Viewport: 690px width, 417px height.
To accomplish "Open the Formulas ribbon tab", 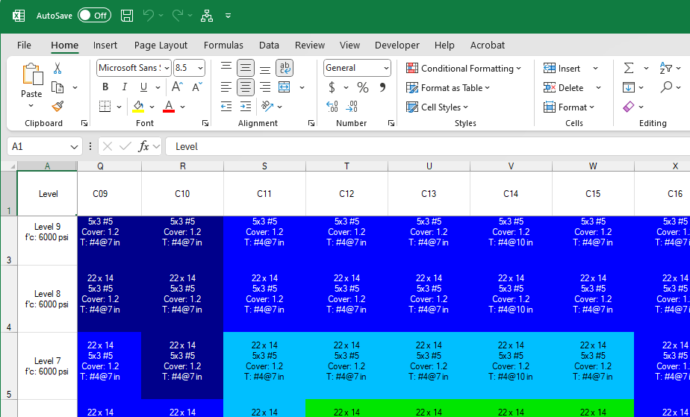I will point(223,45).
